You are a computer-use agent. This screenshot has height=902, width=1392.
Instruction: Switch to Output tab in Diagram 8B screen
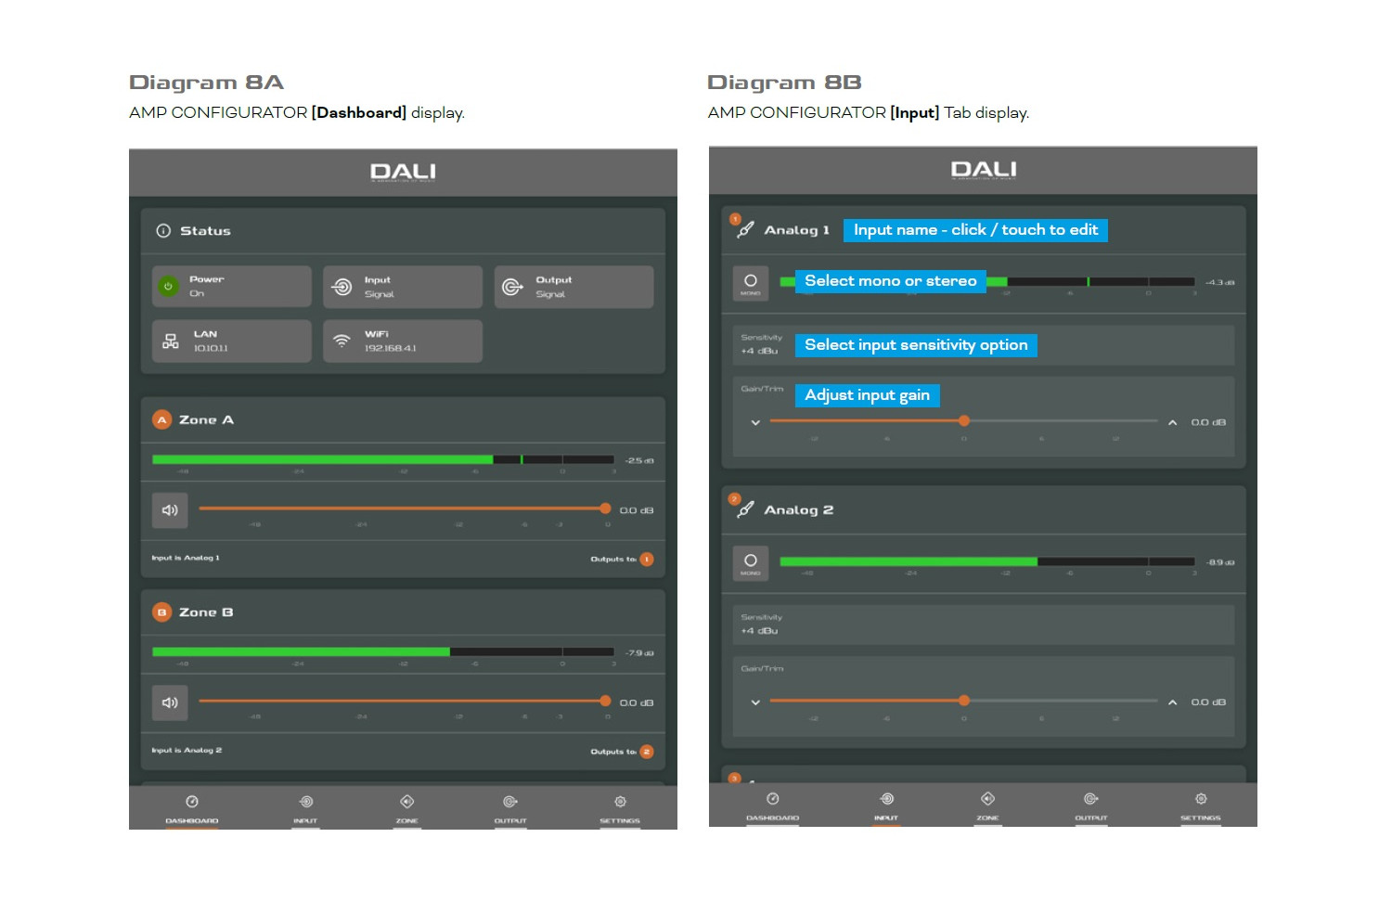point(1091,806)
